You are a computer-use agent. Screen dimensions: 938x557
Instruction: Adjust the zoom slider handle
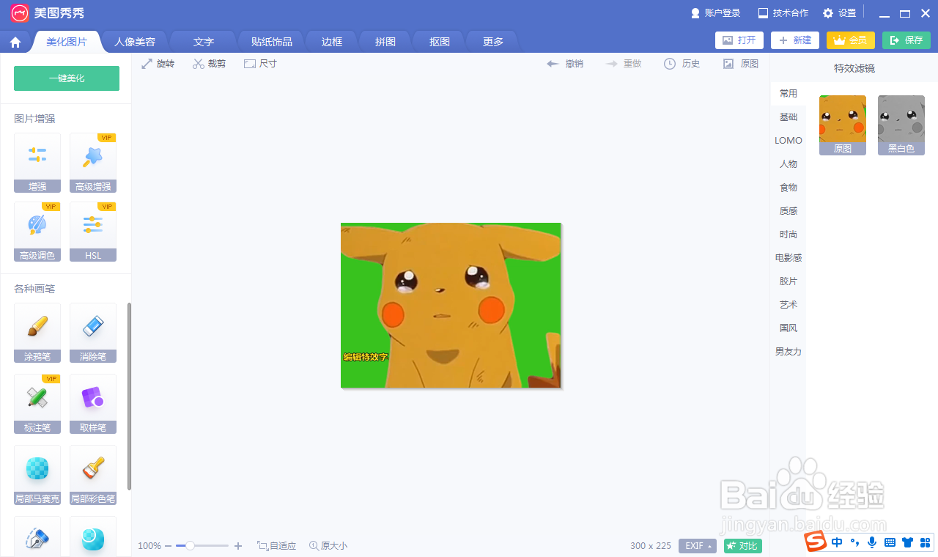pos(190,546)
